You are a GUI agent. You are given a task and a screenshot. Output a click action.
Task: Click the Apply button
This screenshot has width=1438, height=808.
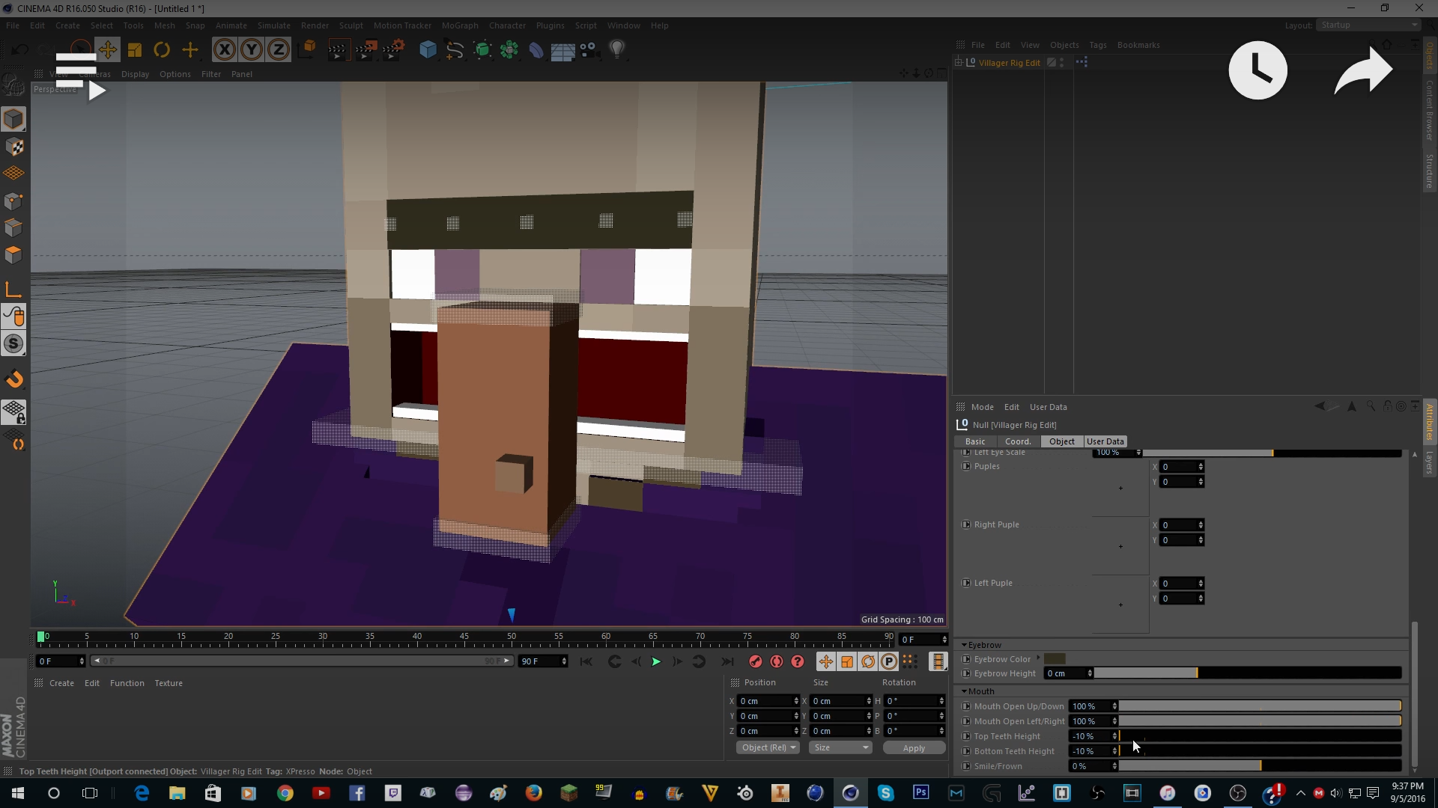click(x=914, y=748)
